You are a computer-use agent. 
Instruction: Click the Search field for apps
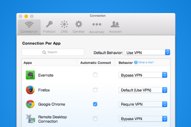(53, 52)
